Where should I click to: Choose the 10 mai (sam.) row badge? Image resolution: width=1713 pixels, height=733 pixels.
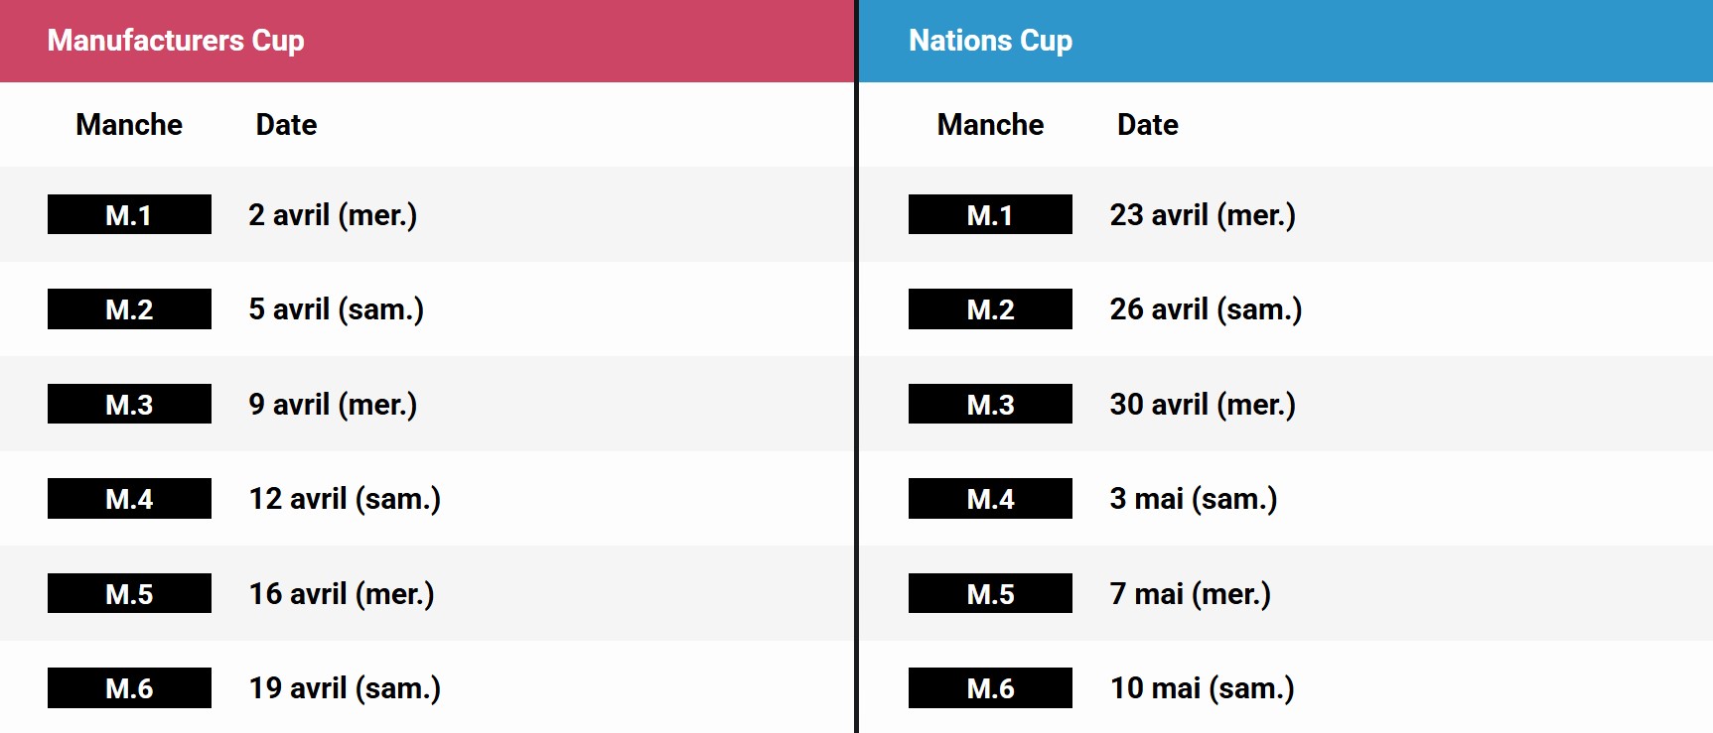click(990, 687)
